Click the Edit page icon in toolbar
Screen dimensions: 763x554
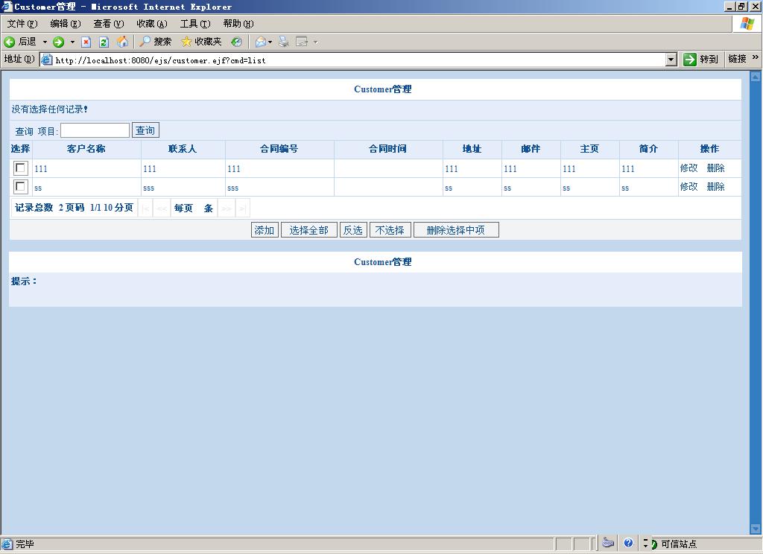302,42
